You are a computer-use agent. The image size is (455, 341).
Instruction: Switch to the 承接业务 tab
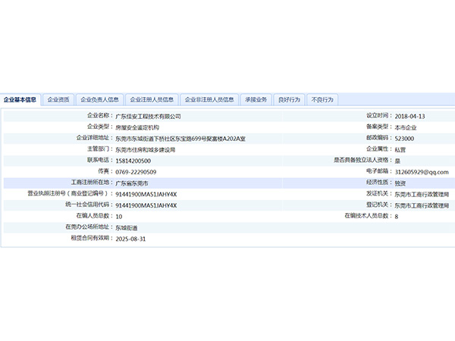pos(256,99)
